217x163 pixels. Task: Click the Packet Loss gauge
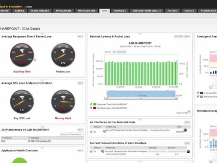[63, 55]
